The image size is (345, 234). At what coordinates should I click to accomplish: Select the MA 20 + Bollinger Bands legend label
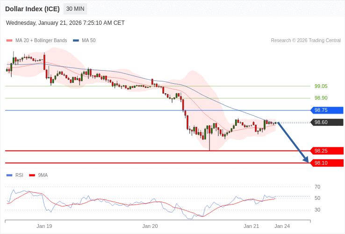(41, 41)
